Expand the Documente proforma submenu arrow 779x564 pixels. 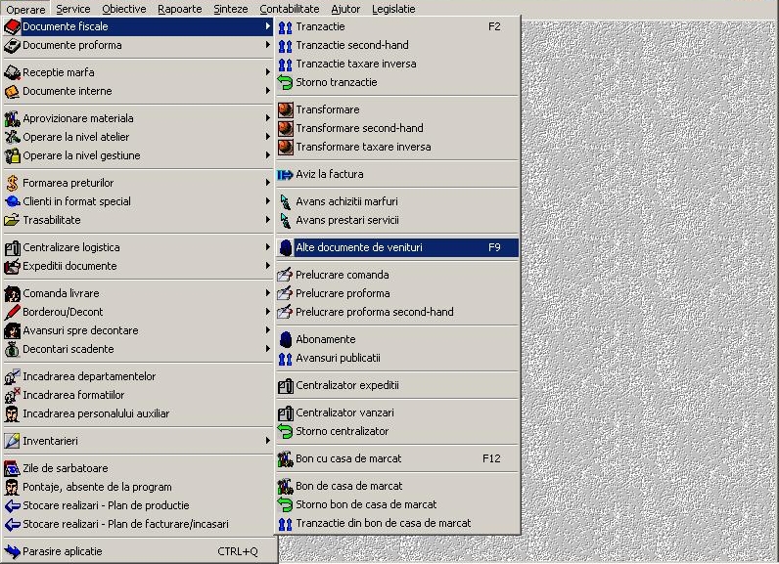(x=268, y=46)
